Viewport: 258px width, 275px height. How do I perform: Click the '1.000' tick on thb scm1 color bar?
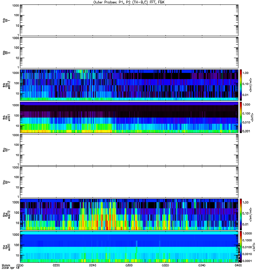coord(246,104)
